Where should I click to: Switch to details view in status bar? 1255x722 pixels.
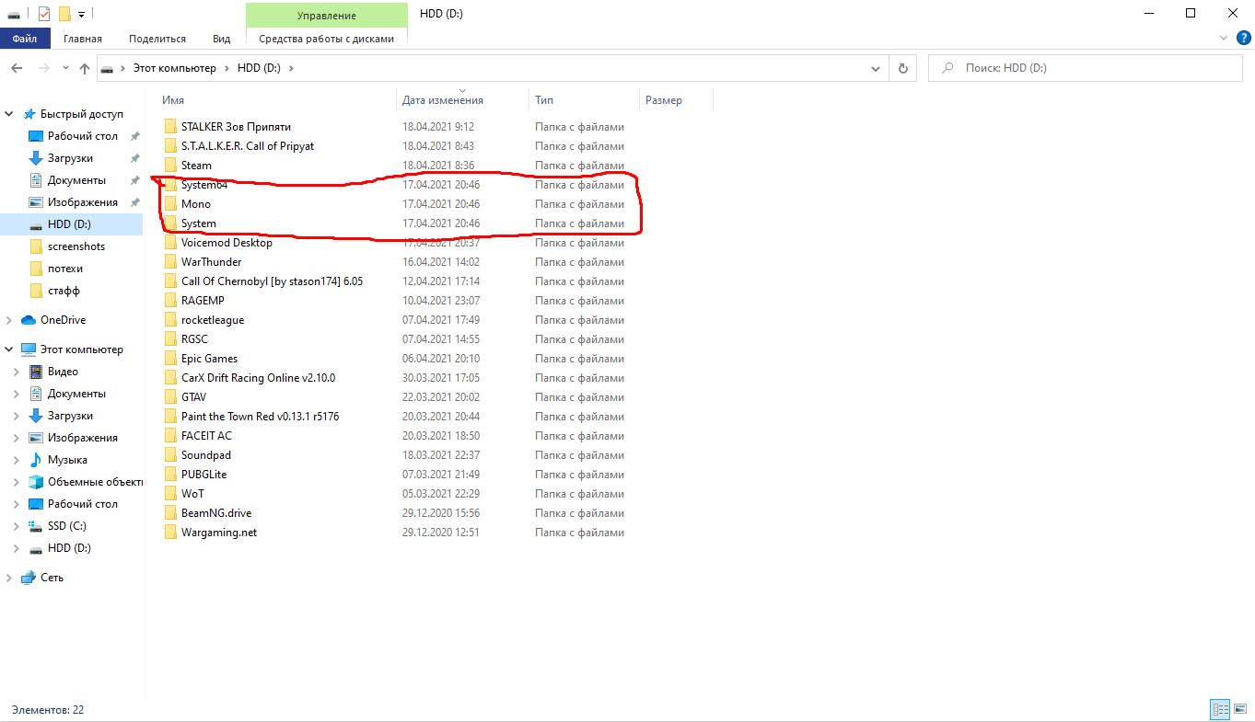pyautogui.click(x=1220, y=709)
